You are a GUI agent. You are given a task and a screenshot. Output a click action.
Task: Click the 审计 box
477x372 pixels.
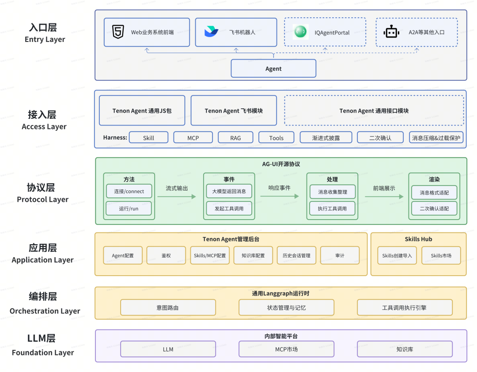tap(340, 255)
